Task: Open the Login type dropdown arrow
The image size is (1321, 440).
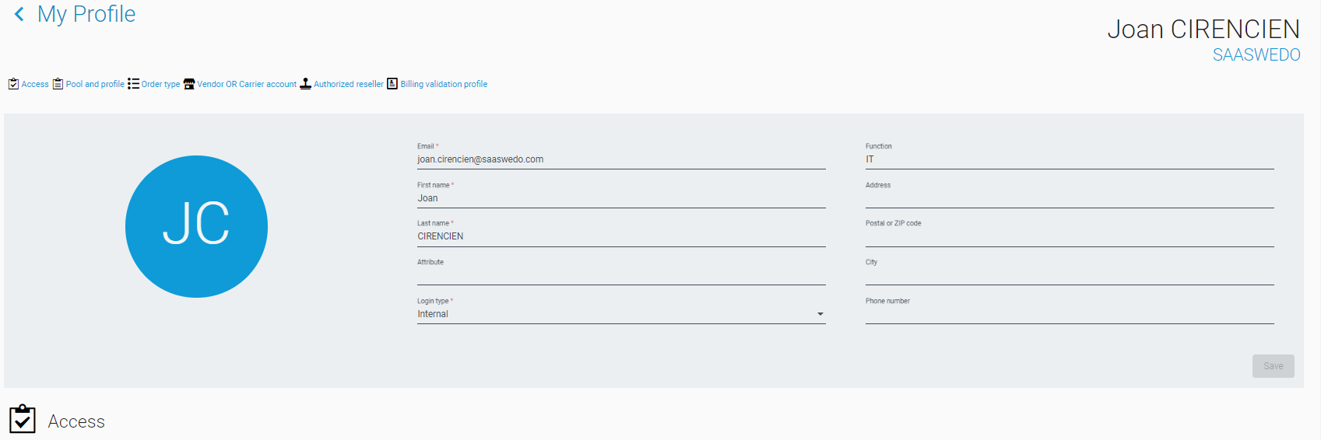Action: [820, 314]
